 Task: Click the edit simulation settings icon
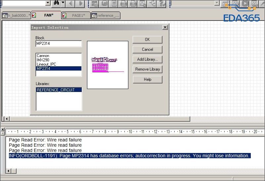click(235, 4)
